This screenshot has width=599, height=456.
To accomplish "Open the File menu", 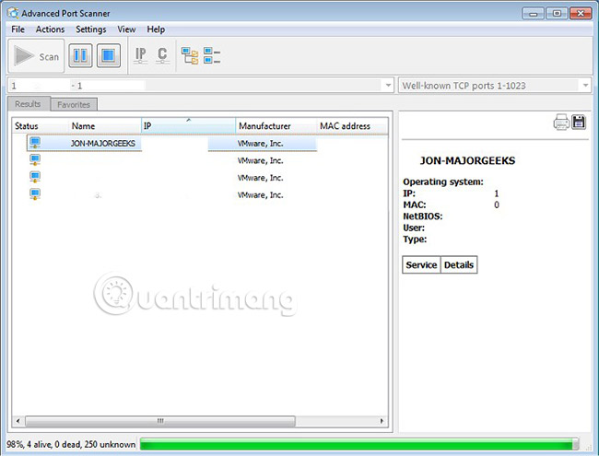I will coord(18,29).
